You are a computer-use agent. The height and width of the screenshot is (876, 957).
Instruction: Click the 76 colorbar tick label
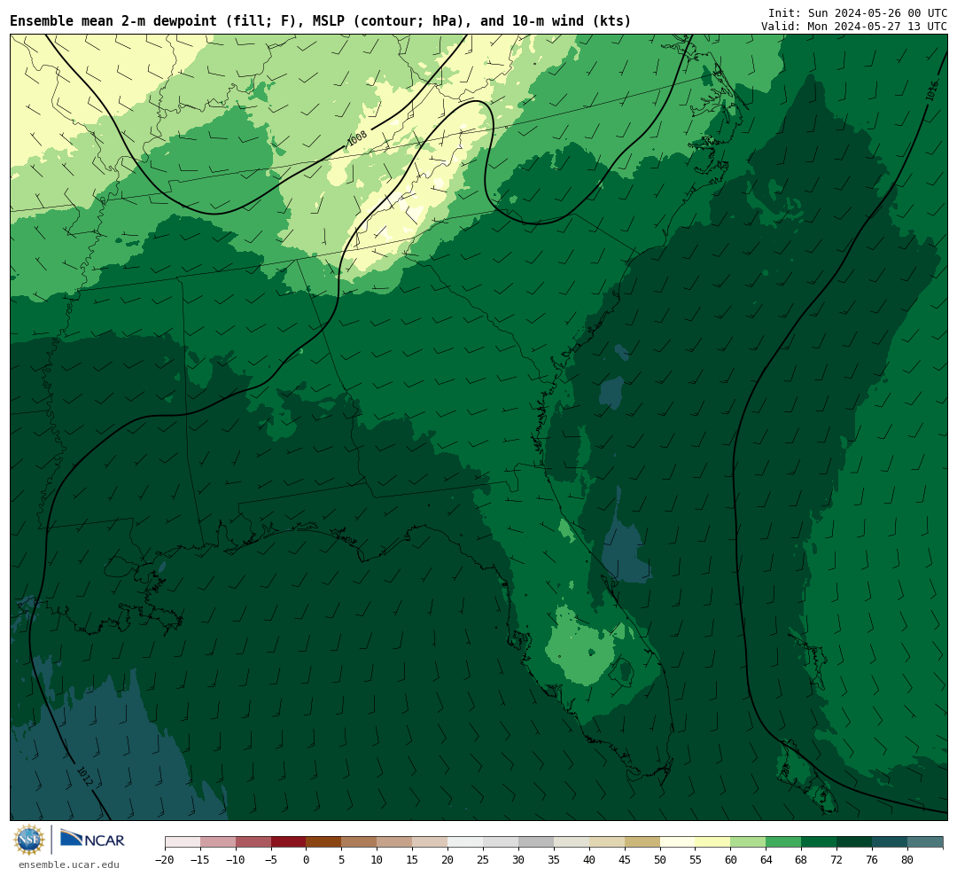tap(873, 859)
